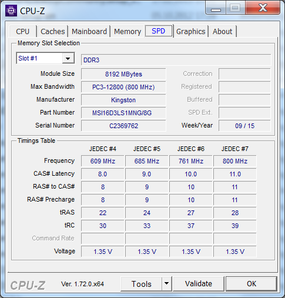The height and width of the screenshot is (298, 285).
Task: Show the About tab
Action: pyautogui.click(x=223, y=31)
